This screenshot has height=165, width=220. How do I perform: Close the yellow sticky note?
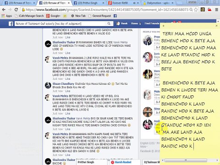coord(216,26)
